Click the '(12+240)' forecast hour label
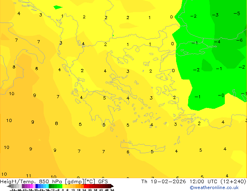247x191 pixels. [x=233, y=182]
